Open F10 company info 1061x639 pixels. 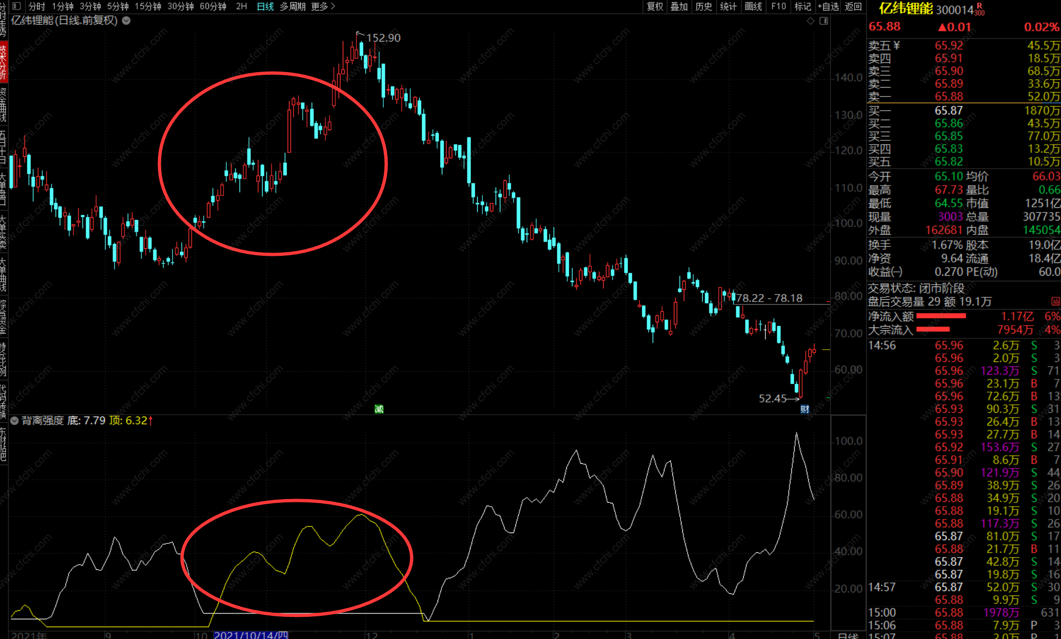point(779,7)
